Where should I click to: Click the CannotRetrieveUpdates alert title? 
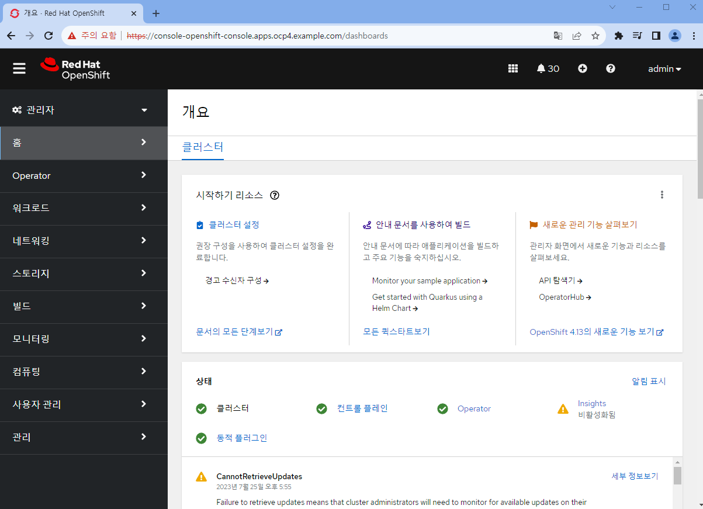[x=259, y=476]
